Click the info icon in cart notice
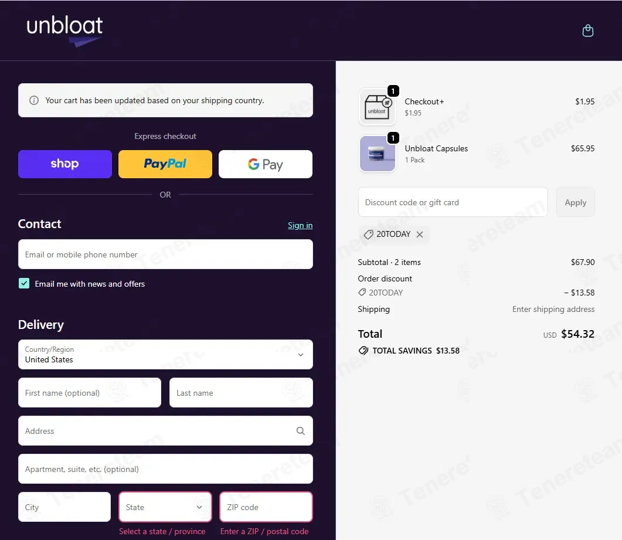 pyautogui.click(x=34, y=100)
